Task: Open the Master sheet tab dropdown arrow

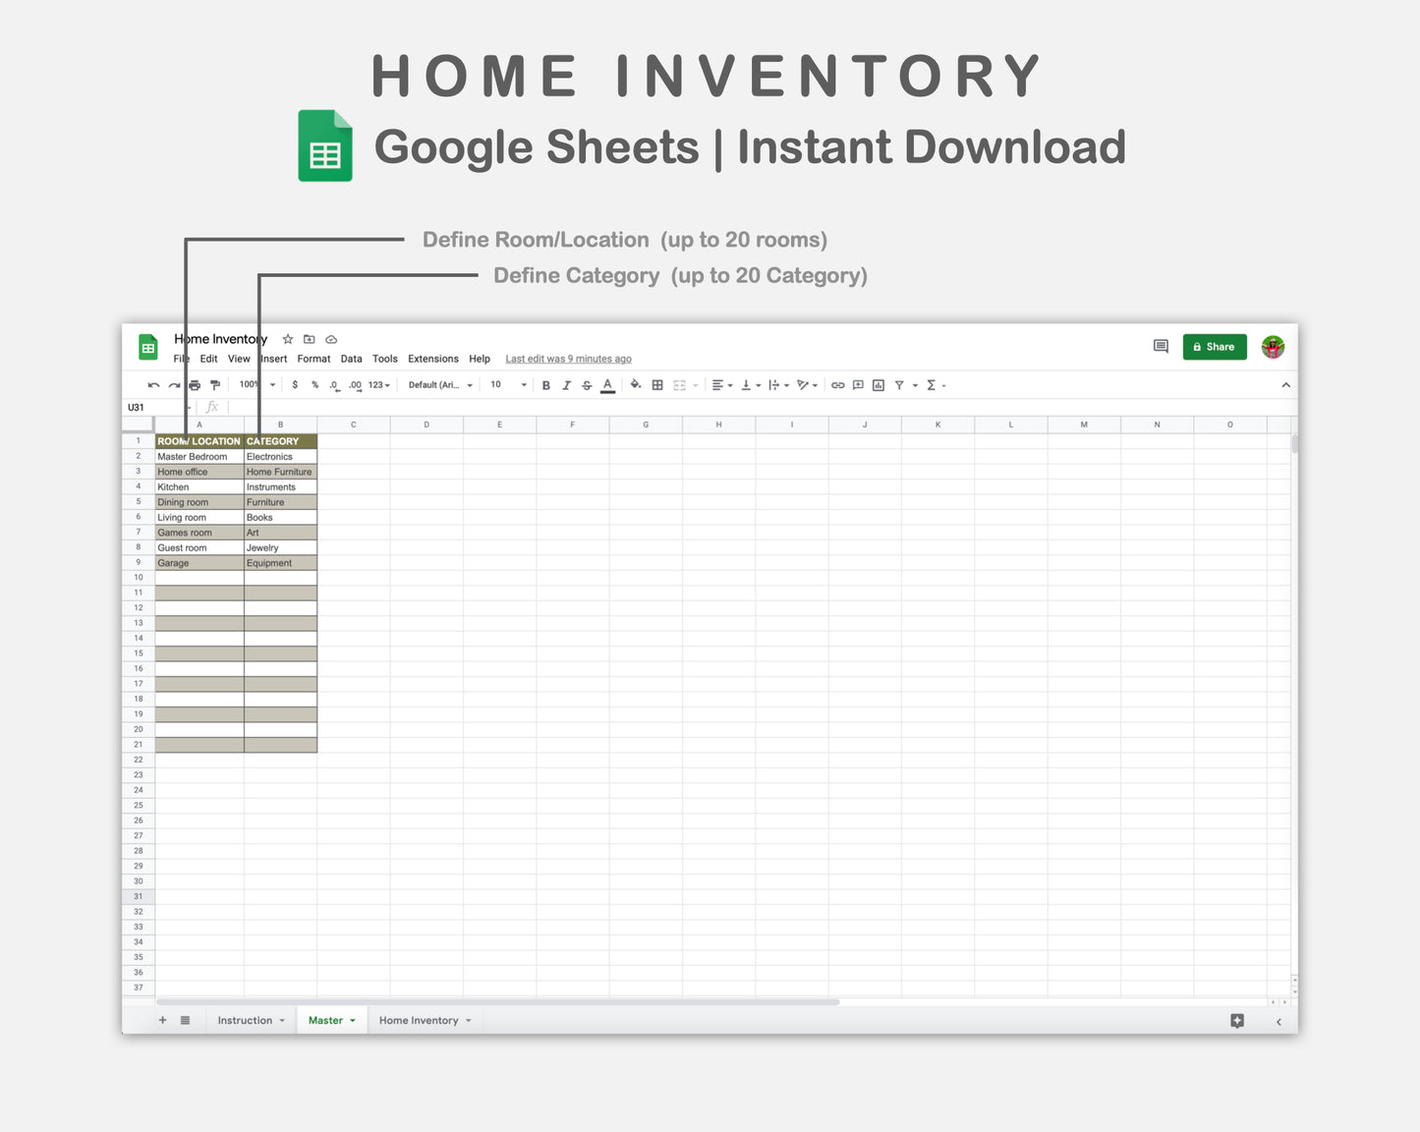Action: pyautogui.click(x=351, y=1020)
